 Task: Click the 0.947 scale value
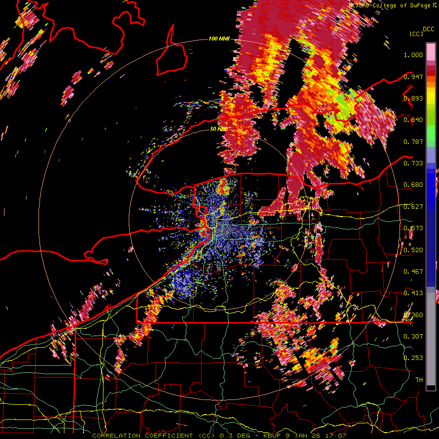click(413, 77)
